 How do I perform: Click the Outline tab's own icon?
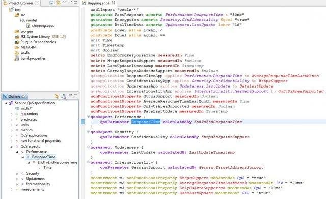(x=5, y=96)
